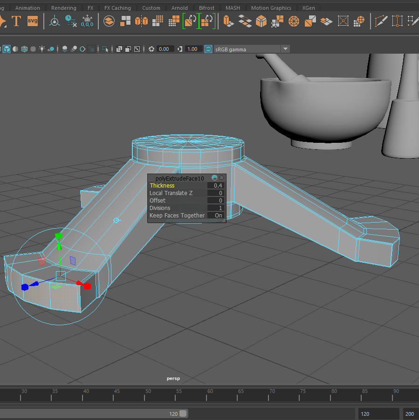The height and width of the screenshot is (420, 419).
Task: Select the Multi-Cut knife tool icon
Action: tap(381, 21)
